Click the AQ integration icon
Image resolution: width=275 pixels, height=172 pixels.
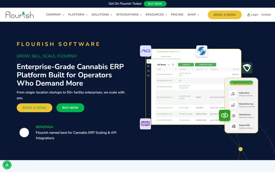(x=145, y=51)
